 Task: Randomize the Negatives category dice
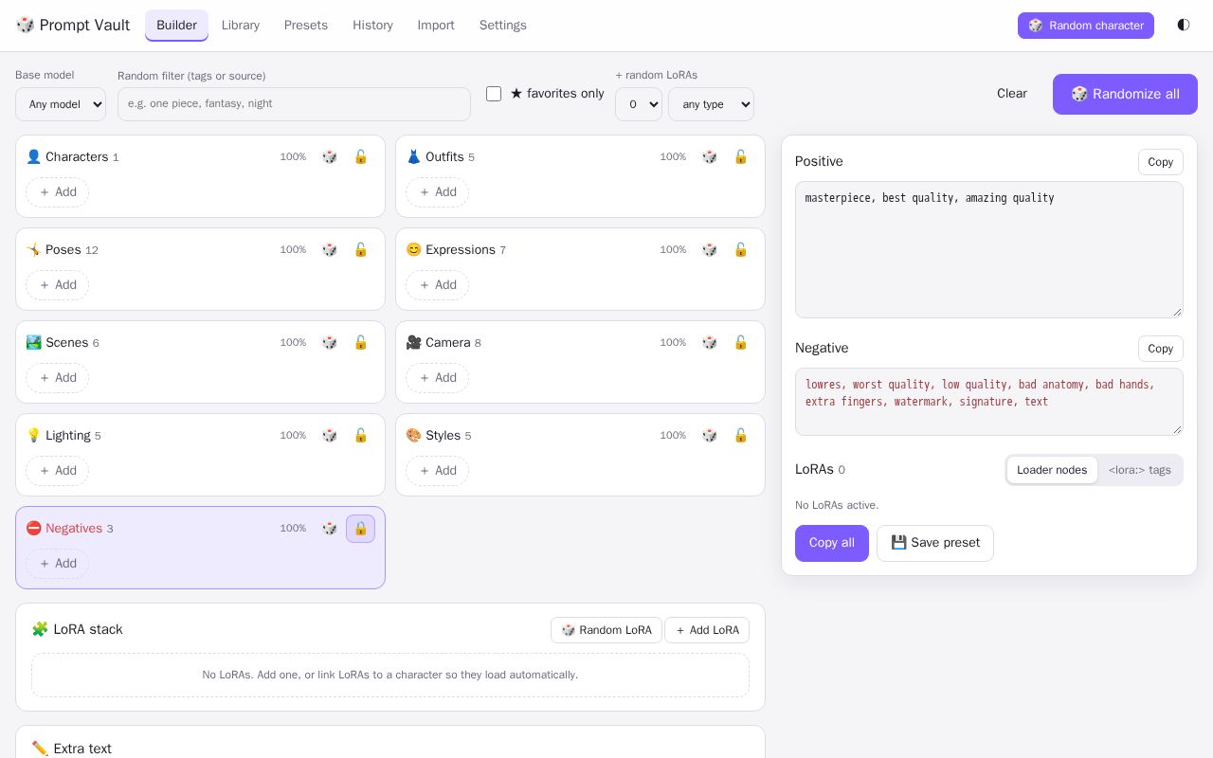click(x=330, y=529)
